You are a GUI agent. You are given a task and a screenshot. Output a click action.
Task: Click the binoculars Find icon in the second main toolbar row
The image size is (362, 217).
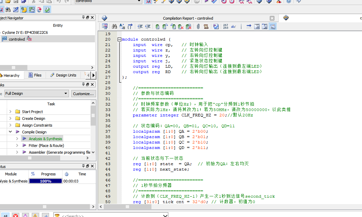(8, 10)
